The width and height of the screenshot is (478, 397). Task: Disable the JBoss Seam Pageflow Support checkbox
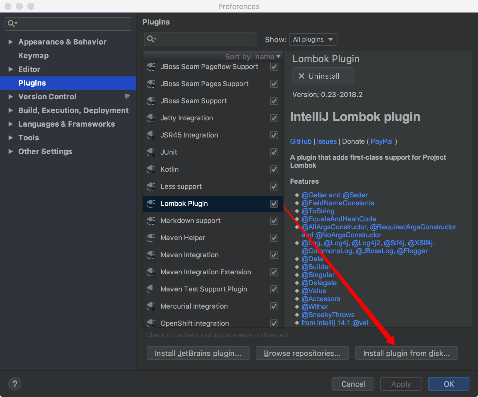tap(274, 67)
